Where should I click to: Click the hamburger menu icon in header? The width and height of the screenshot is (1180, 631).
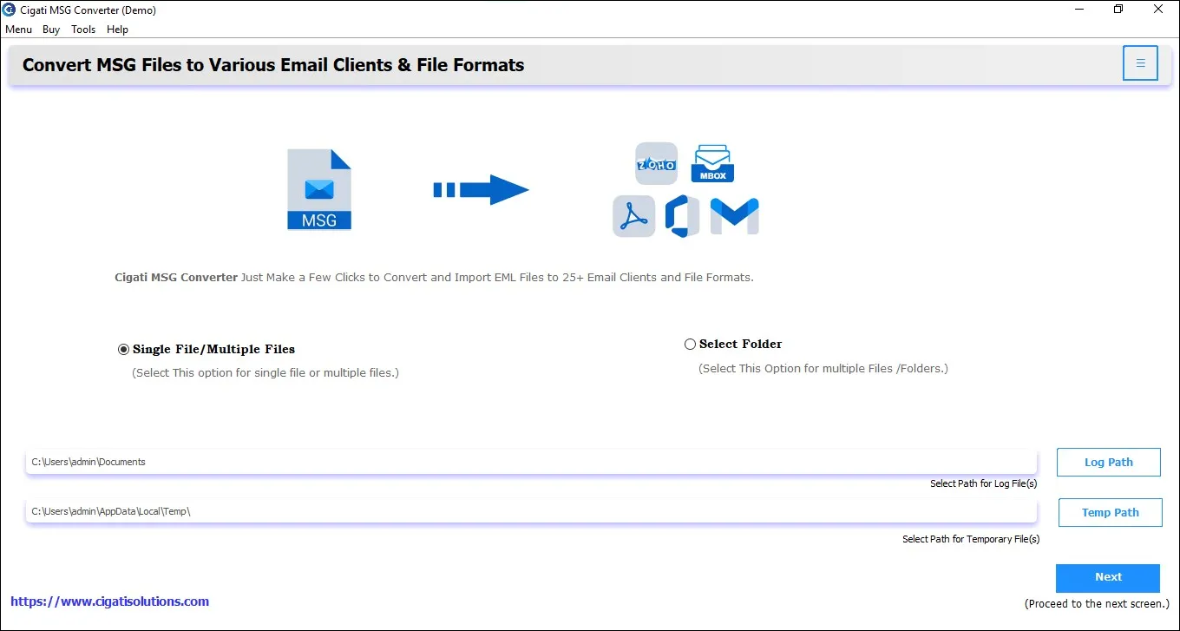pos(1140,63)
